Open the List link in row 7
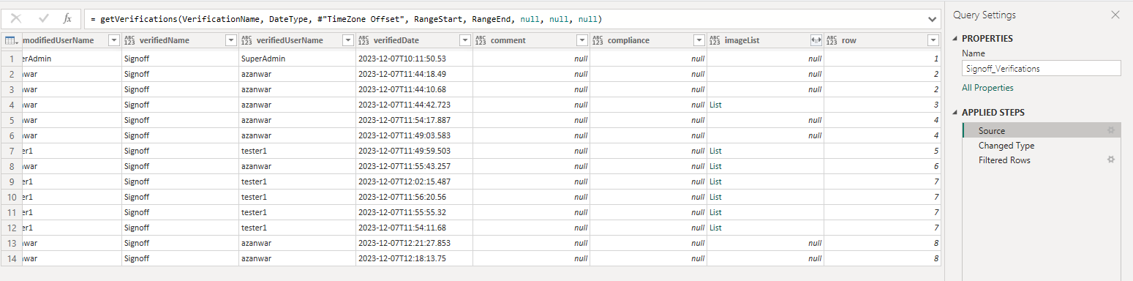Screen dimensions: 1133x281 coord(715,151)
